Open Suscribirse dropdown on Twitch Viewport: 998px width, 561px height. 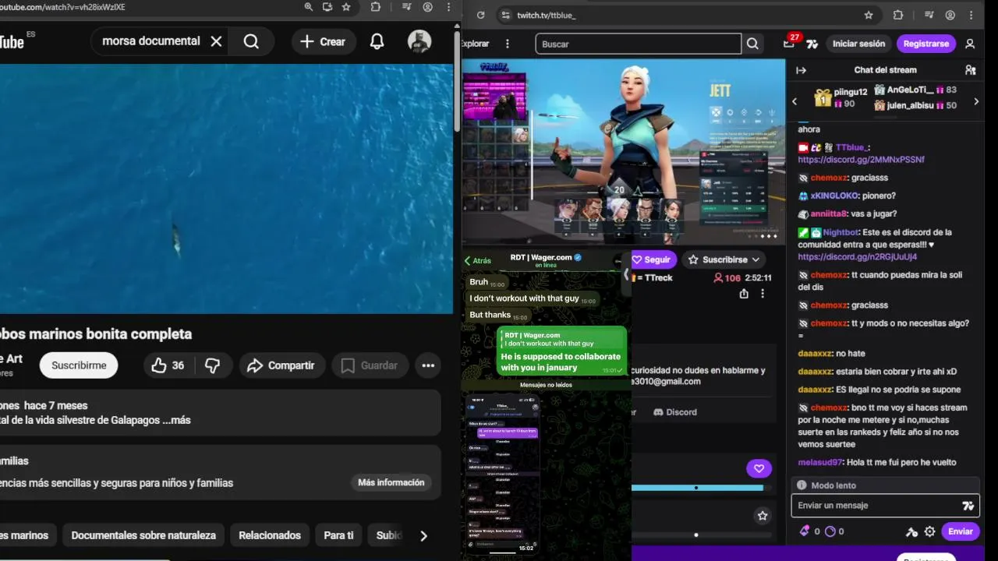tap(724, 259)
